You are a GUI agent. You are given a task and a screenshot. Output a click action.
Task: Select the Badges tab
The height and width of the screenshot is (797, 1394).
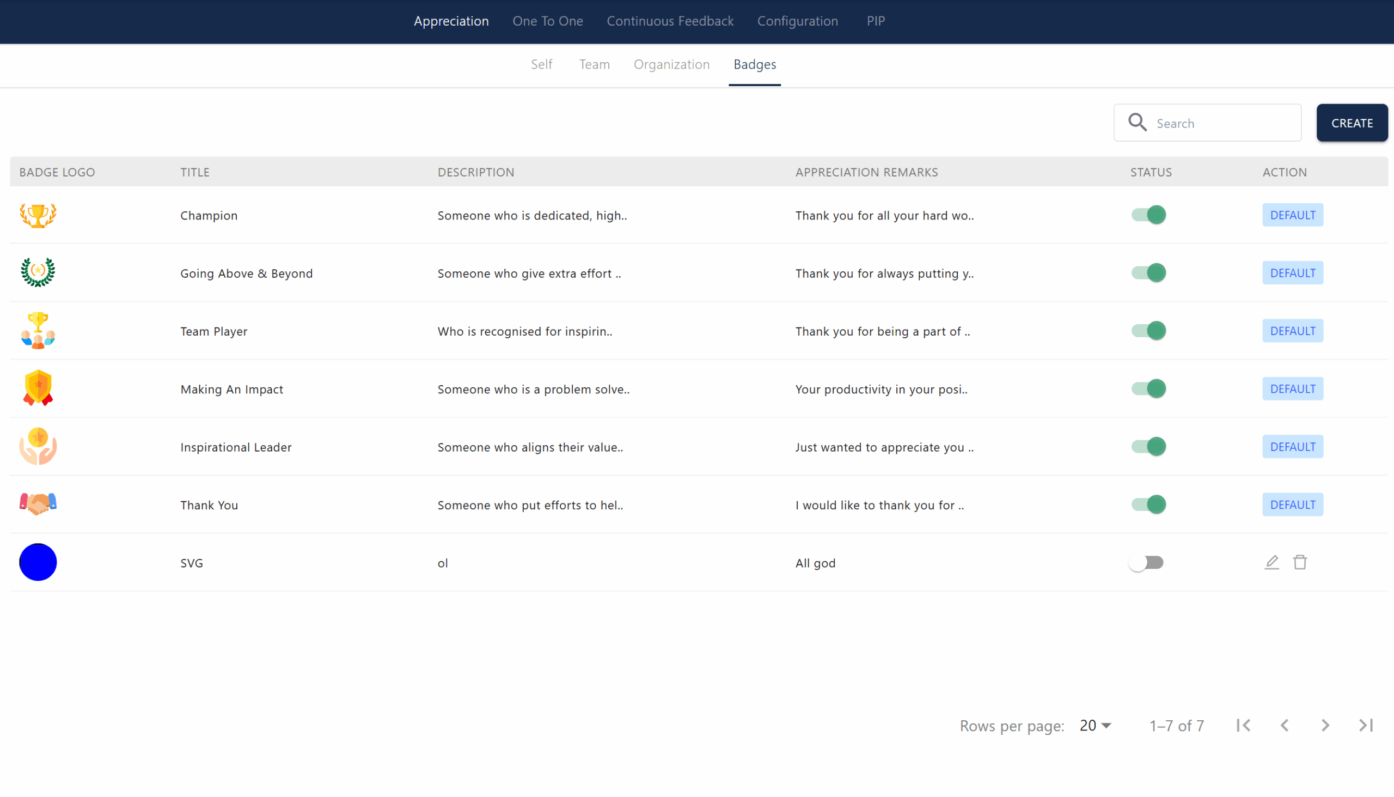[x=754, y=64]
